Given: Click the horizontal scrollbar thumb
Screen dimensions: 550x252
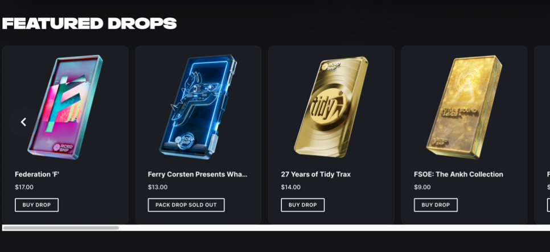Looking at the screenshot, I should [x=61, y=228].
